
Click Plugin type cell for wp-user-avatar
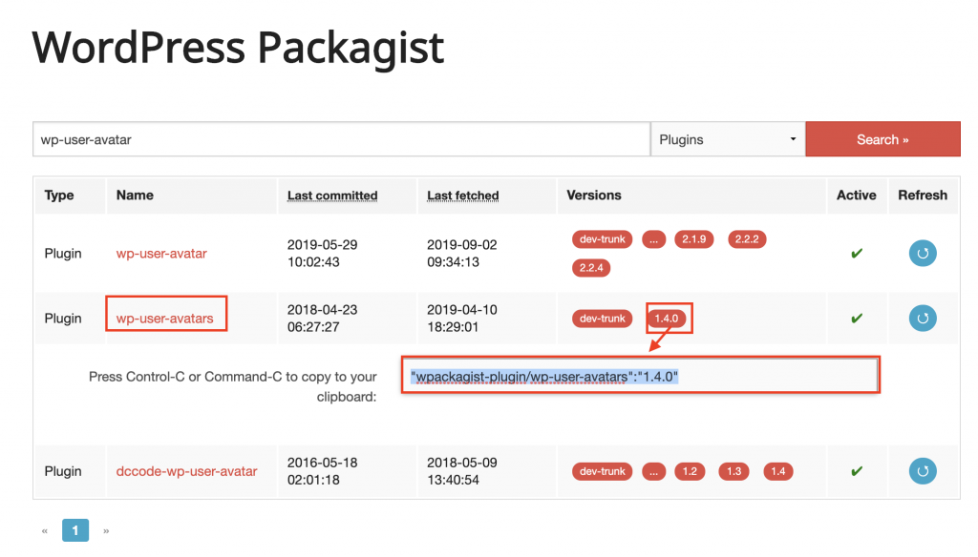[63, 254]
